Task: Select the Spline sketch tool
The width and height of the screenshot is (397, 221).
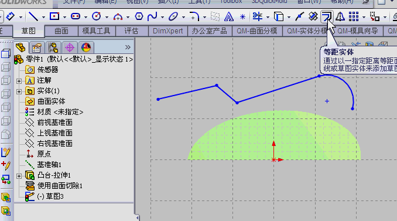Action: click(152, 16)
